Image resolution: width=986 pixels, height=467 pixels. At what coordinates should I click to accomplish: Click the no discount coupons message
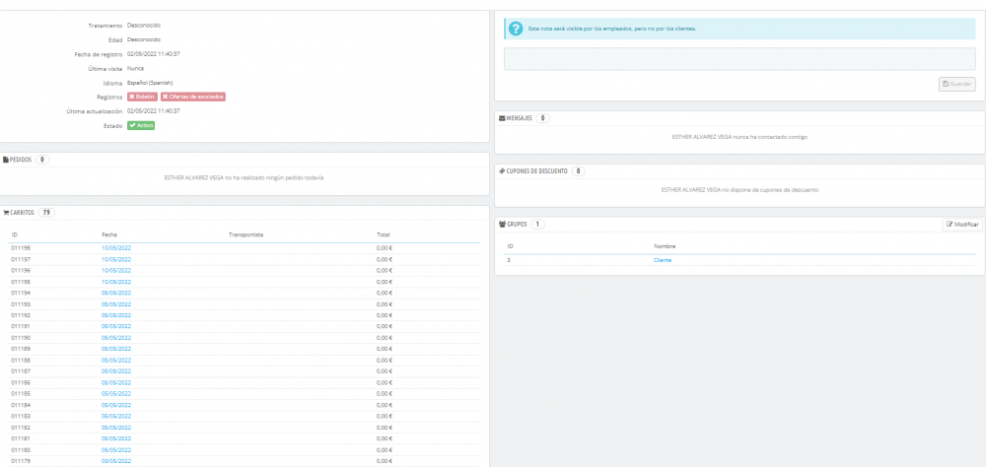coord(739,189)
